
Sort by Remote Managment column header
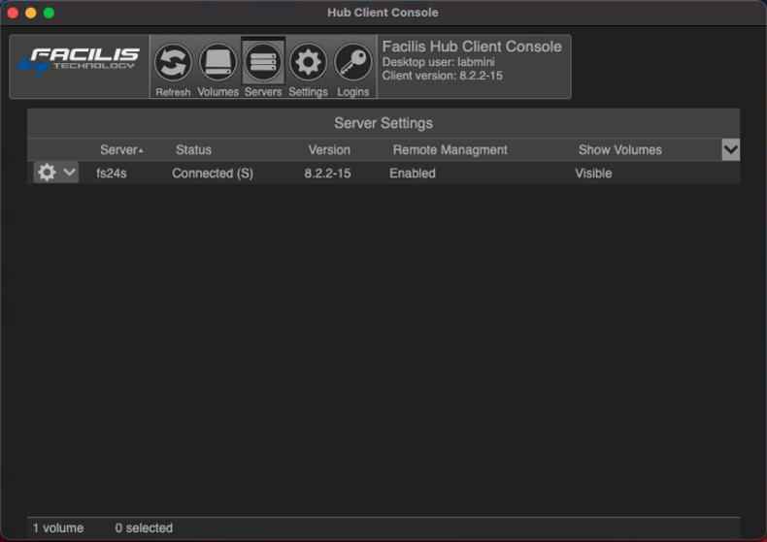pos(450,150)
